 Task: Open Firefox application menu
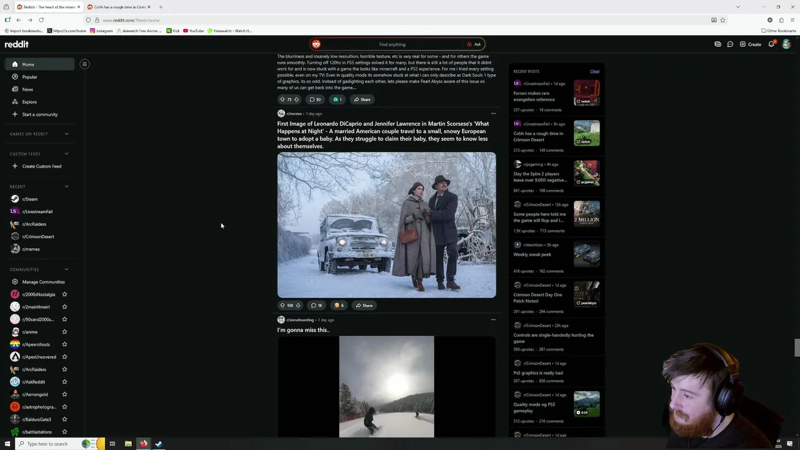pyautogui.click(x=792, y=20)
